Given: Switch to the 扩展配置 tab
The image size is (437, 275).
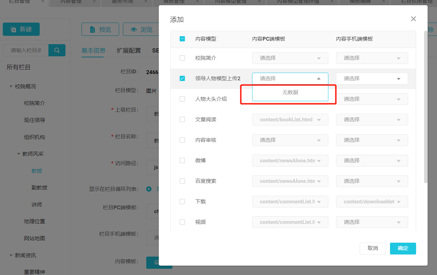Looking at the screenshot, I should 129,50.
